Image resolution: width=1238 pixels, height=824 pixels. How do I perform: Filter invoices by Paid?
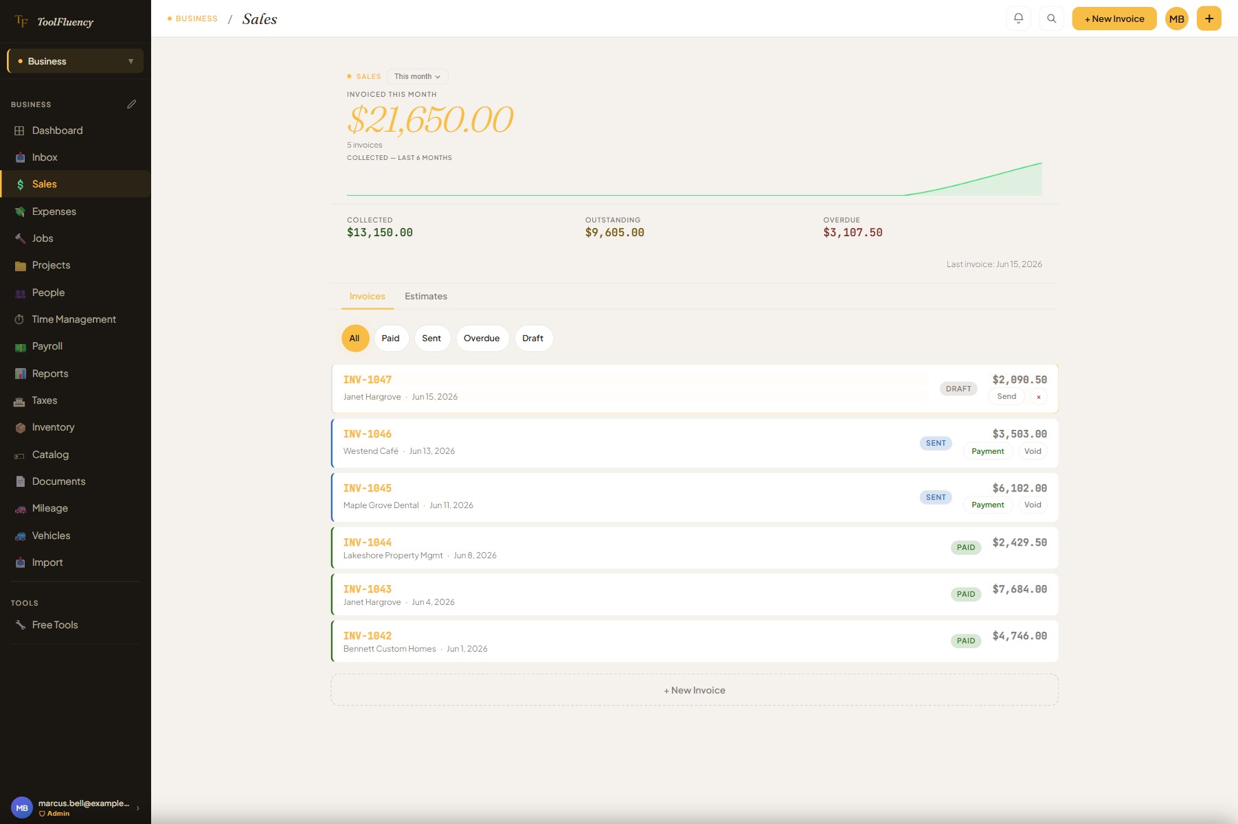[390, 339]
